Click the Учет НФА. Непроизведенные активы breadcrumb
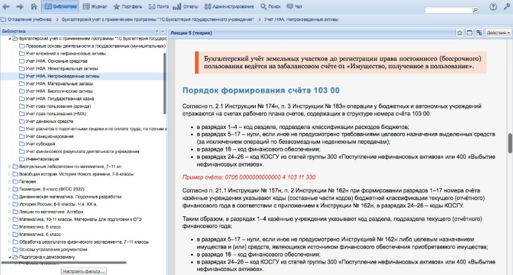Screen dimensions: 513x275 coord(301,20)
